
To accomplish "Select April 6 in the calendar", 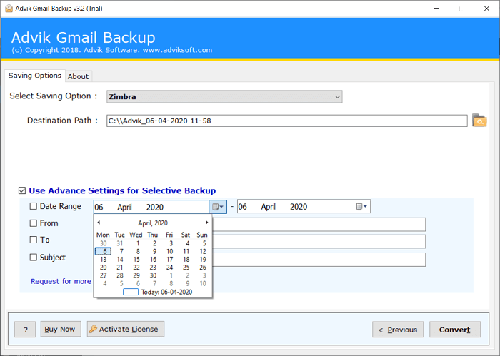I will point(103,251).
